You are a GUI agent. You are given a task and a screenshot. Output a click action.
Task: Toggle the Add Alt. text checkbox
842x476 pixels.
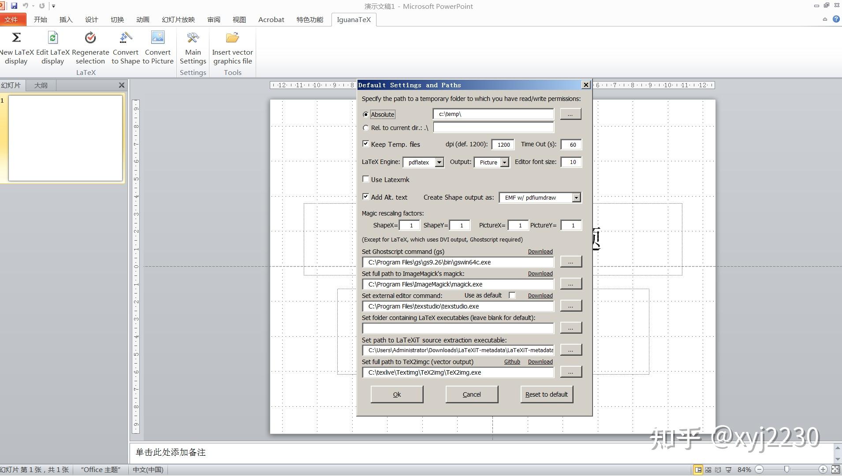(365, 197)
